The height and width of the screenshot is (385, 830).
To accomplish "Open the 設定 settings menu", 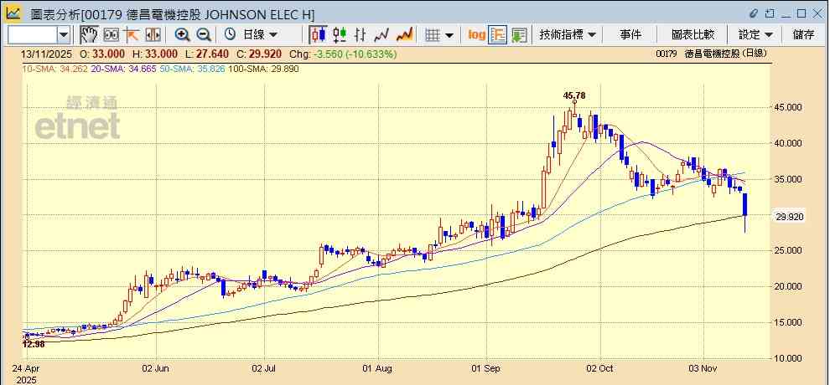I will coord(755,34).
